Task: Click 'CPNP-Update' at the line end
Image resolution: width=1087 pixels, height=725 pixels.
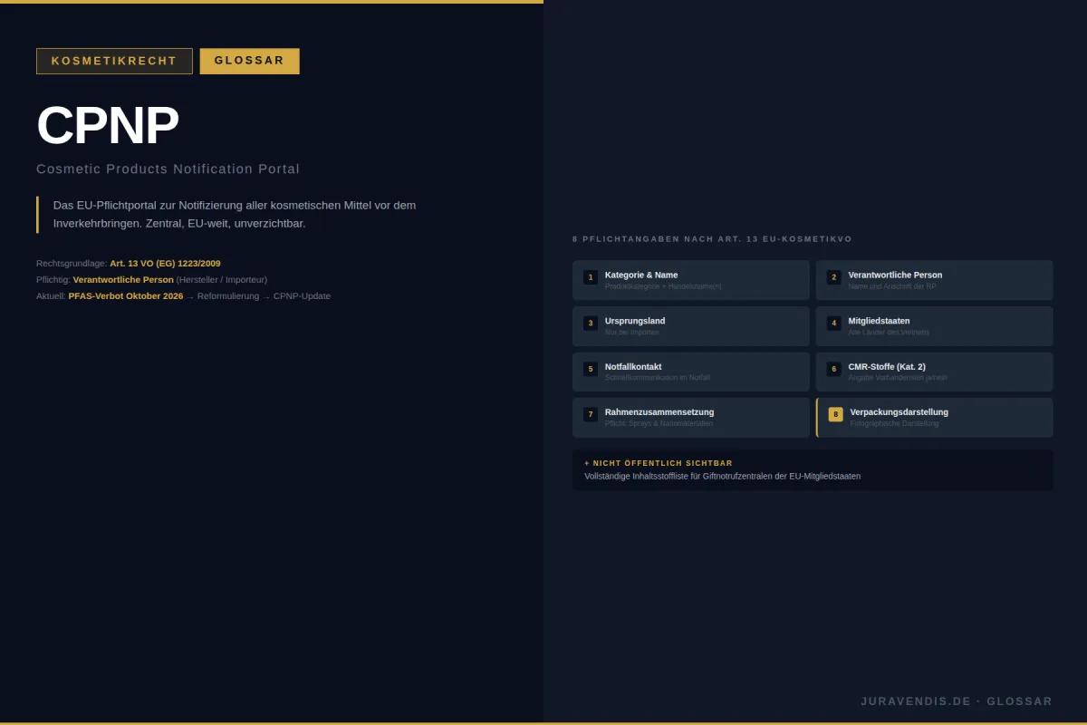Action: pyautogui.click(x=302, y=296)
